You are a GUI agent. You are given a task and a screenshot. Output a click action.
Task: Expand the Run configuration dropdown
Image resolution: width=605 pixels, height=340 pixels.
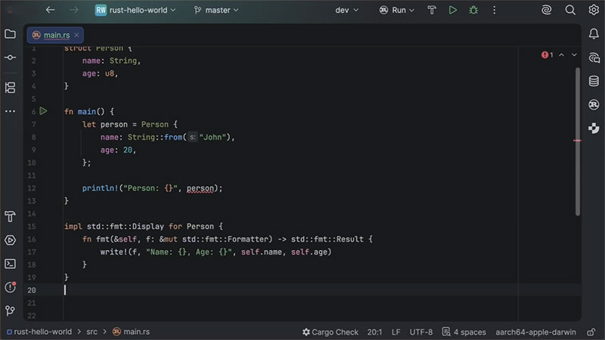(399, 11)
